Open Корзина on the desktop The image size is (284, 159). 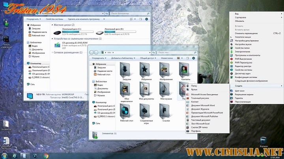coord(264,141)
